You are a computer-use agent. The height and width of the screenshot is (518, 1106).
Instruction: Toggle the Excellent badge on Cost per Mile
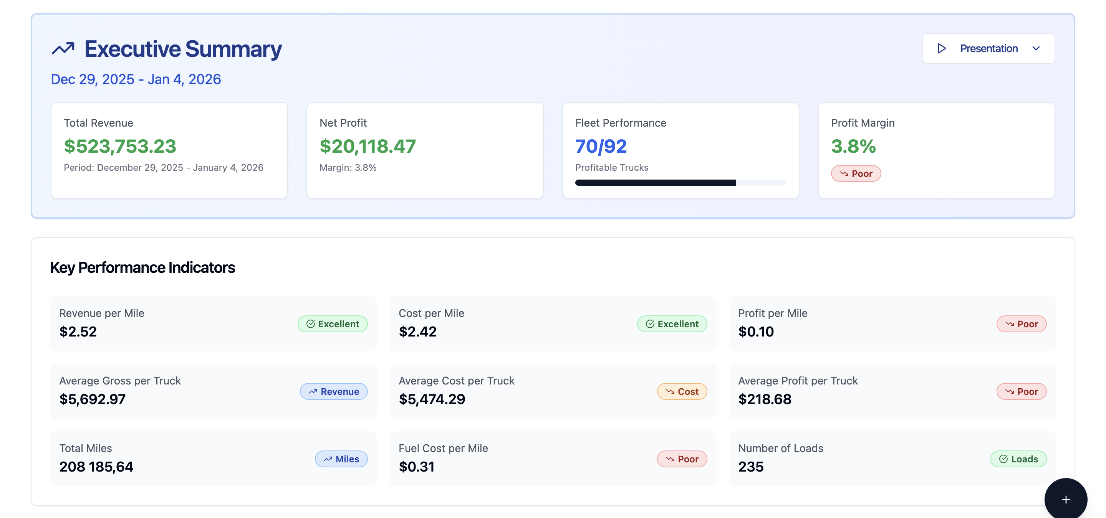point(672,324)
